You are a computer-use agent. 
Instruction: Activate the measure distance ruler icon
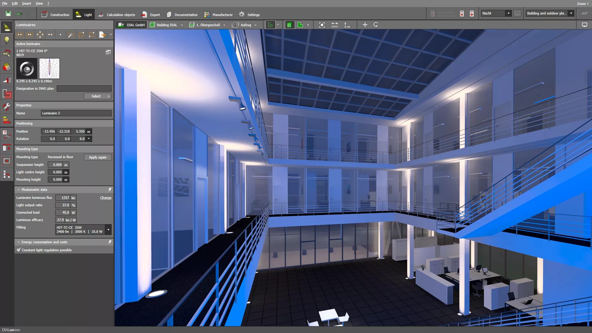[335, 25]
